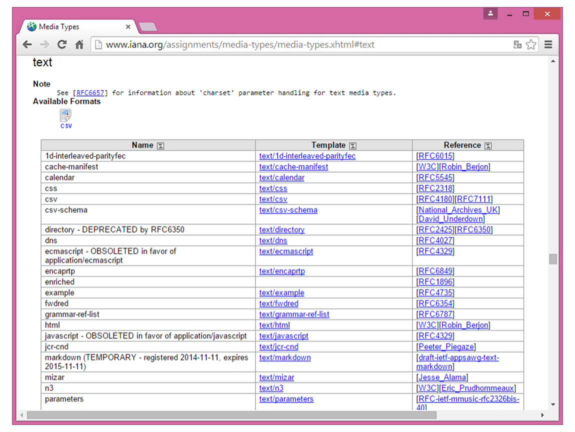Open the text/html template link

274,325
